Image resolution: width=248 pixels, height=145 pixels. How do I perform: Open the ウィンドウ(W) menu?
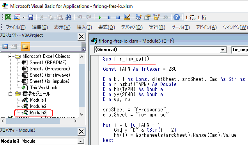[x=235, y=27]
